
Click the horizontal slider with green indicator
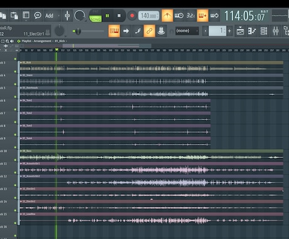[x=88, y=31]
